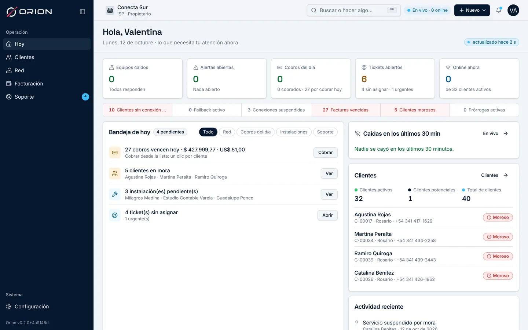Collapse the sidebar with the panel icon
Screen dimensions: 528x330
tap(82, 12)
